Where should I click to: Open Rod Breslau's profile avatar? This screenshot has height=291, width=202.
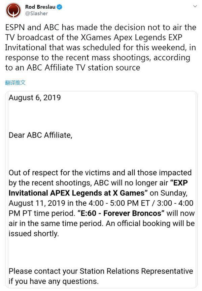coord(13,10)
